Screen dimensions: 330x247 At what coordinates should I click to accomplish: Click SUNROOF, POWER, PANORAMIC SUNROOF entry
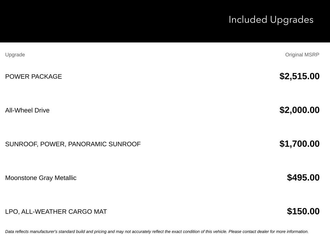click(73, 144)
